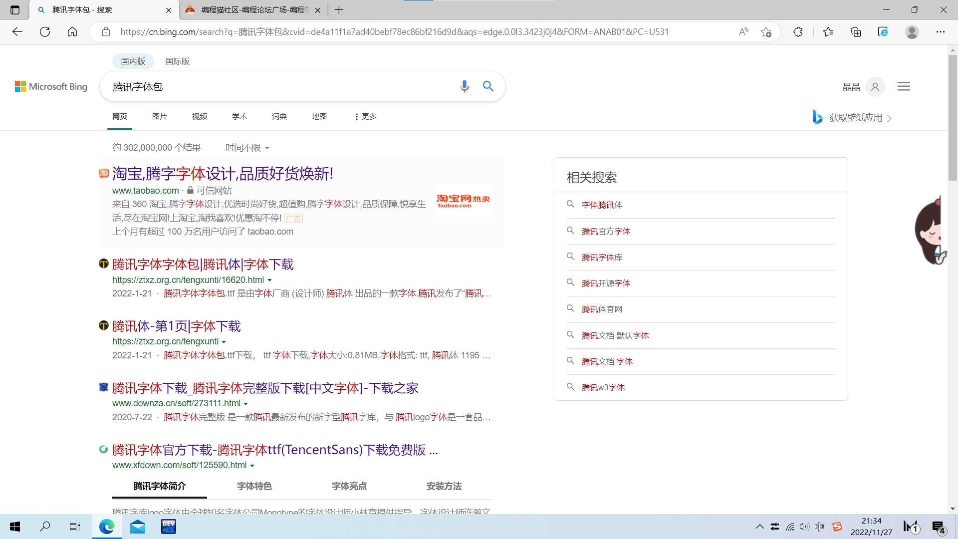Open the Collections icon
This screenshot has height=539, width=958.
[x=856, y=32]
